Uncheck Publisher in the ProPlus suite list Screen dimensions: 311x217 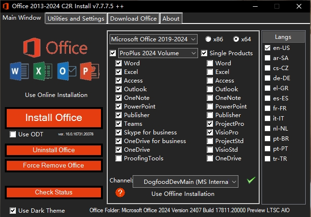tap(118, 115)
